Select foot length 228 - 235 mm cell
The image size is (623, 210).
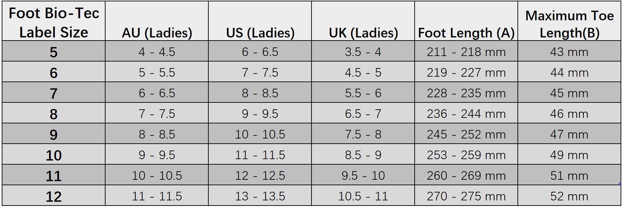pyautogui.click(x=466, y=92)
